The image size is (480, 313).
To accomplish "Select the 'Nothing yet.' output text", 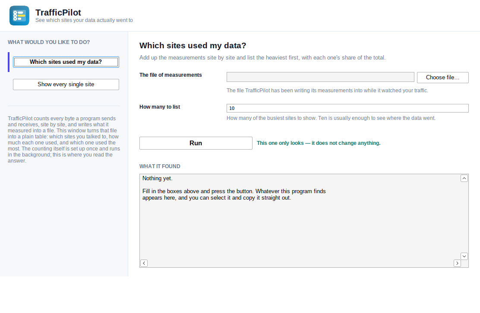I will coord(158,178).
